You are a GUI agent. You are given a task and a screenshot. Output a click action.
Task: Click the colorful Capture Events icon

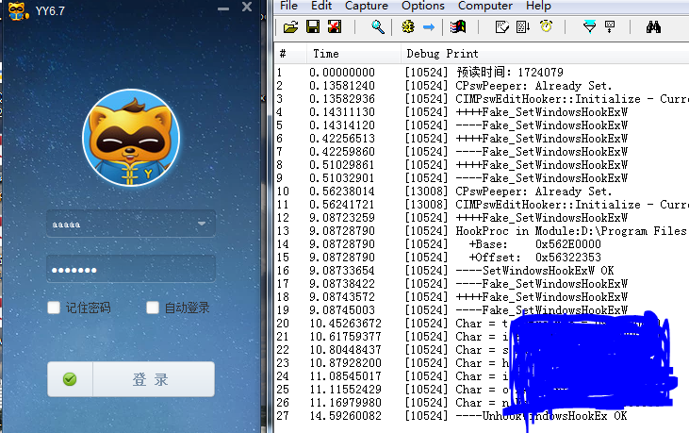pos(458,26)
